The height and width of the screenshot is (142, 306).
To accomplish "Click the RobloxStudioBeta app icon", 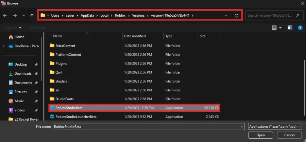I will (x=52, y=108).
